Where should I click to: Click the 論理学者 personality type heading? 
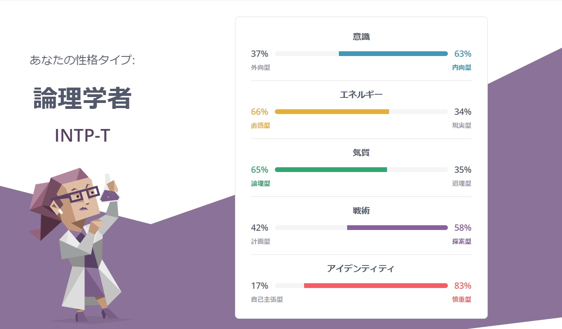coord(83,98)
